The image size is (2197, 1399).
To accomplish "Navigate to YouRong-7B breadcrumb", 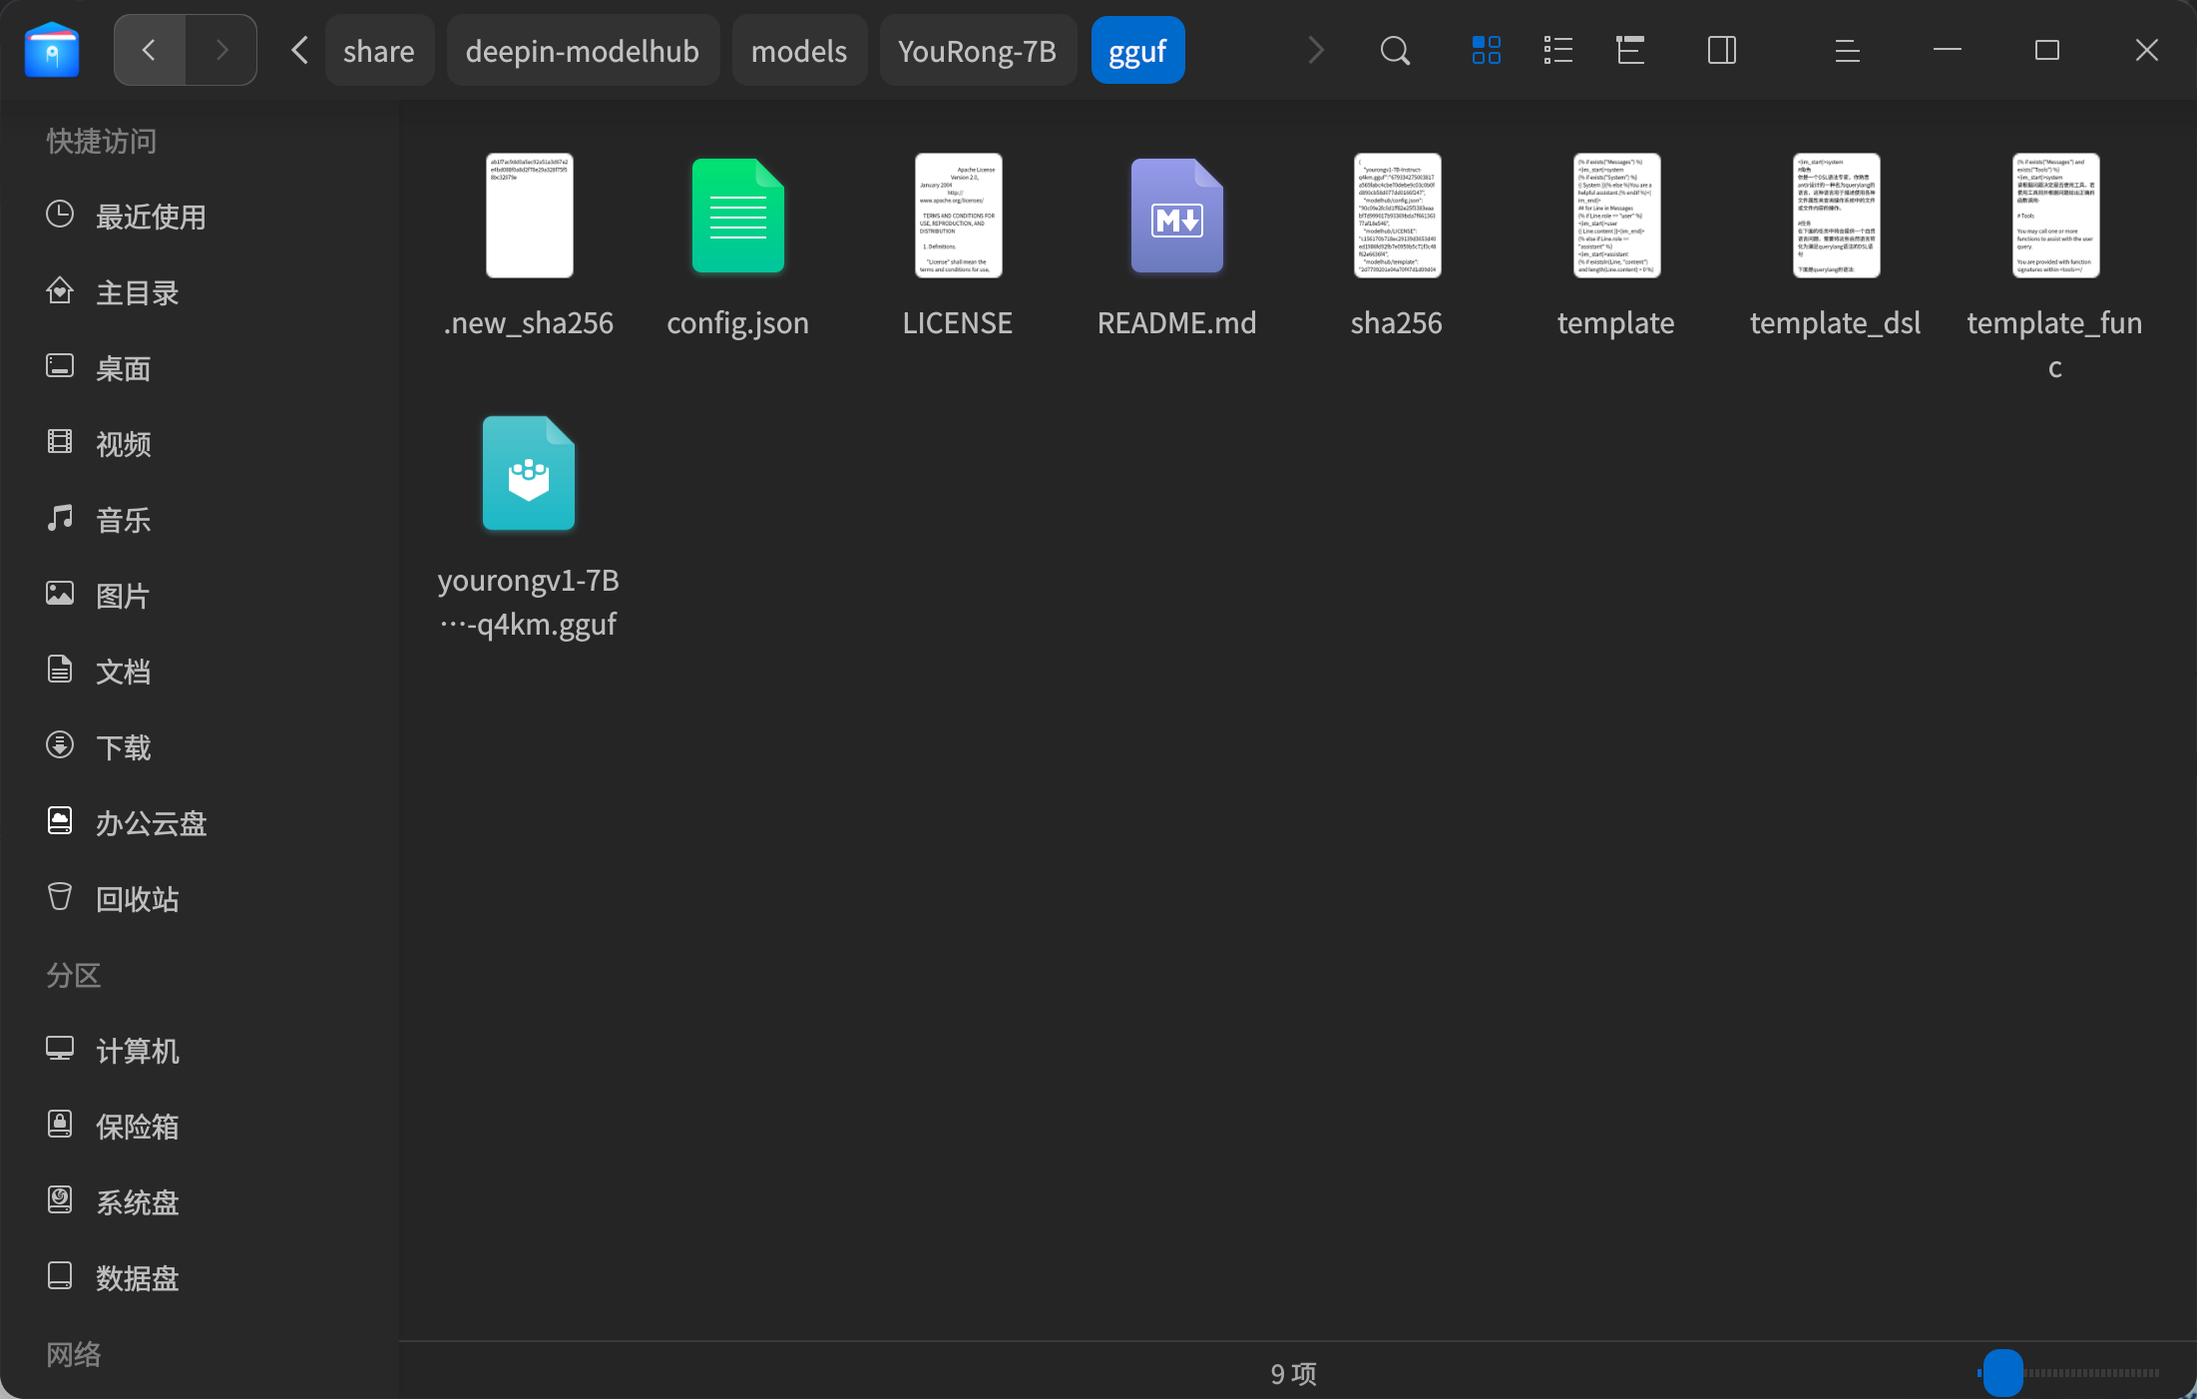I will pos(978,50).
